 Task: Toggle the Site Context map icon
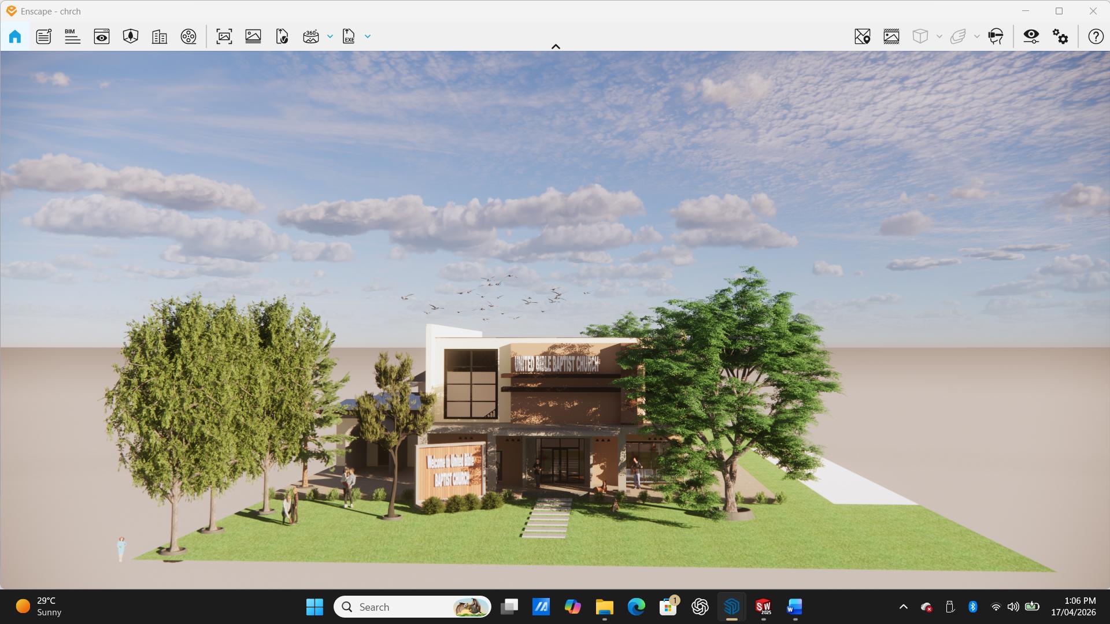pos(862,36)
